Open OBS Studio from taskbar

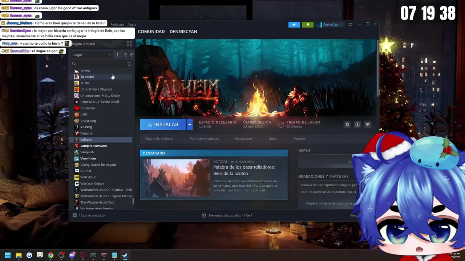[61, 255]
